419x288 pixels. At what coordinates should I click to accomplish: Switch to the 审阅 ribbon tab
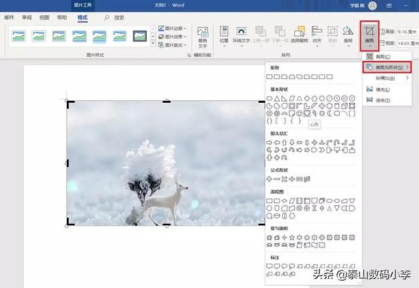pyautogui.click(x=27, y=18)
